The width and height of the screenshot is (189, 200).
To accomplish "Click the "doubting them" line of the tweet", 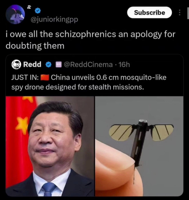I will 35,46.
